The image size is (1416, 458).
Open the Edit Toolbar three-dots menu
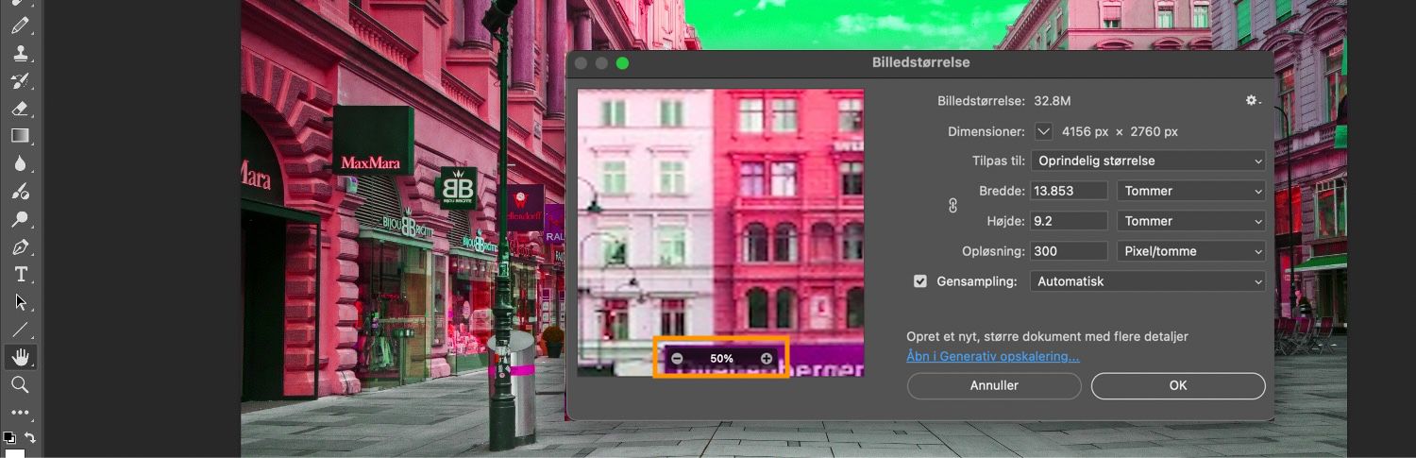[x=20, y=413]
